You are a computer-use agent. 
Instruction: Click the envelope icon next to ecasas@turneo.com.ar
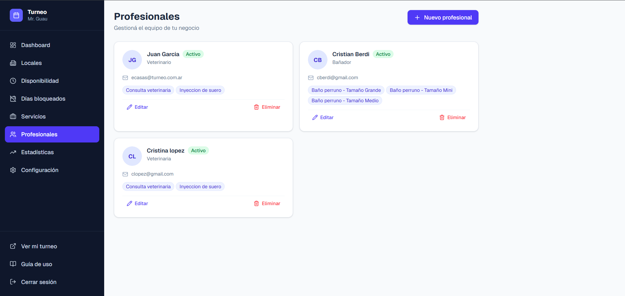pos(125,78)
